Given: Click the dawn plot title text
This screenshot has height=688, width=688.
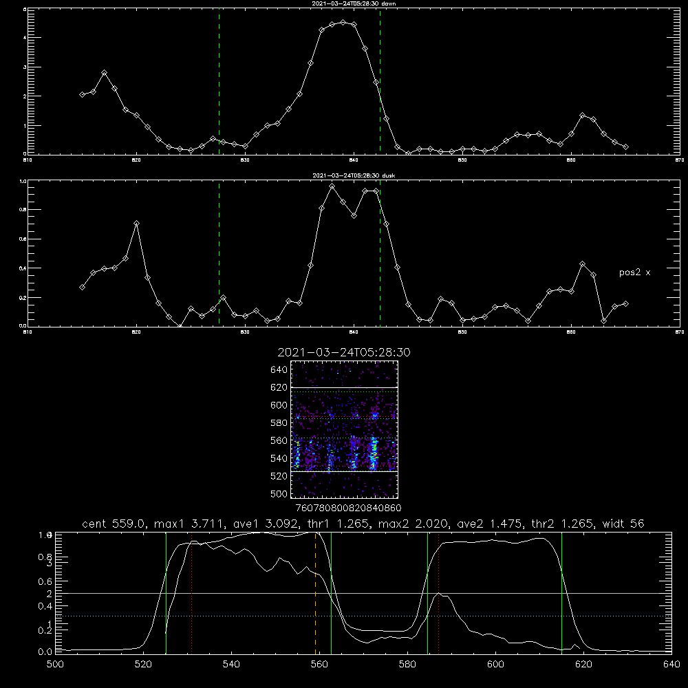Looking at the screenshot, I should click(354, 3).
